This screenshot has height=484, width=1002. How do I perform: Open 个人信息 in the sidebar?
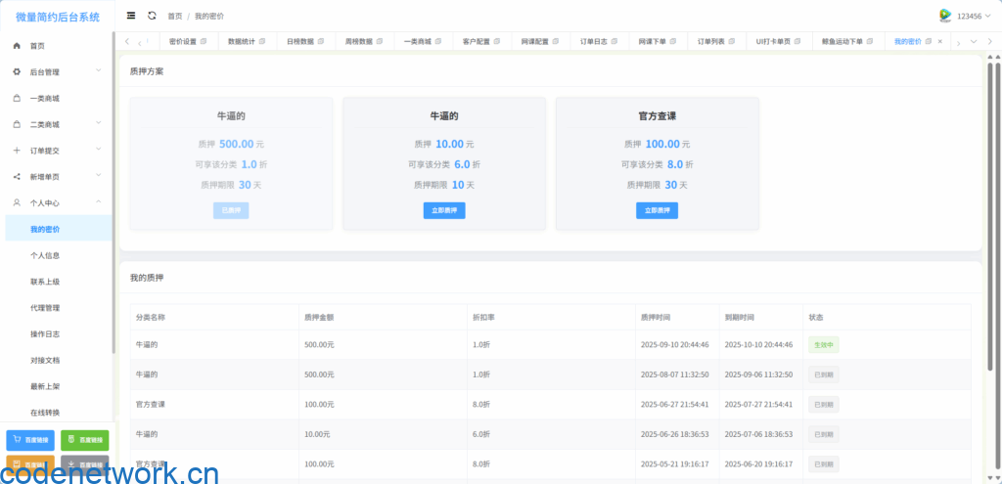click(x=45, y=255)
